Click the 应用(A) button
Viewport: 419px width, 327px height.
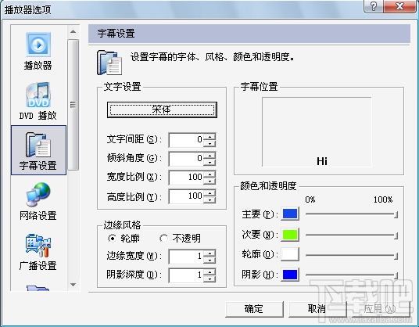click(381, 309)
